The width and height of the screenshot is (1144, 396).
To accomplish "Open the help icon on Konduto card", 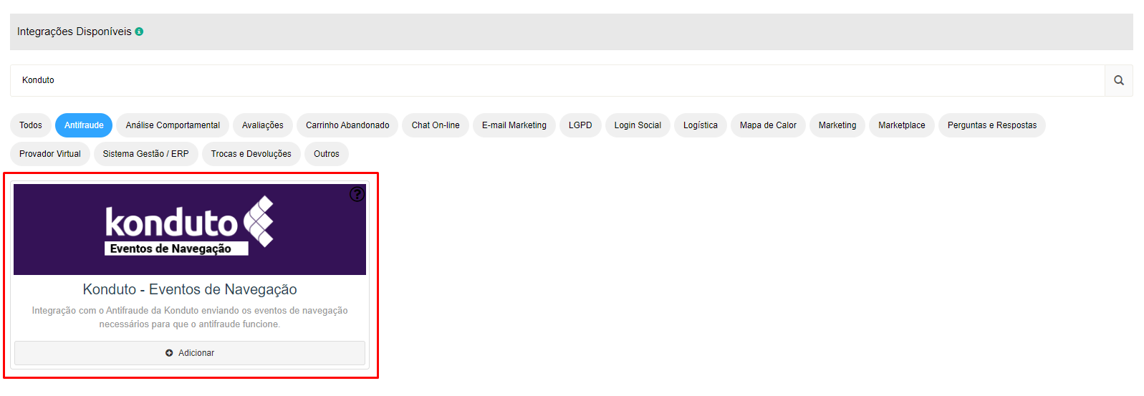I will [357, 194].
